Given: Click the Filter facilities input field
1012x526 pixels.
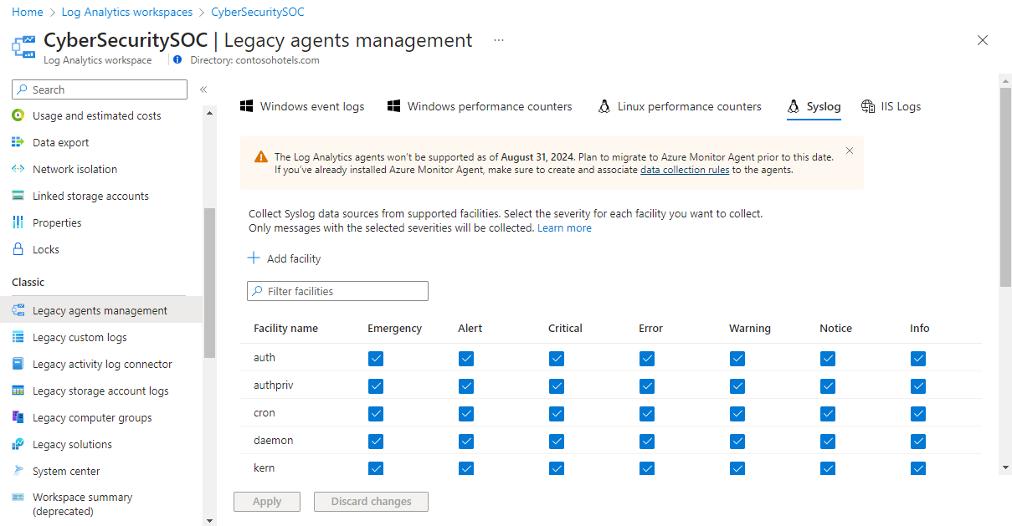Looking at the screenshot, I should pyautogui.click(x=337, y=291).
